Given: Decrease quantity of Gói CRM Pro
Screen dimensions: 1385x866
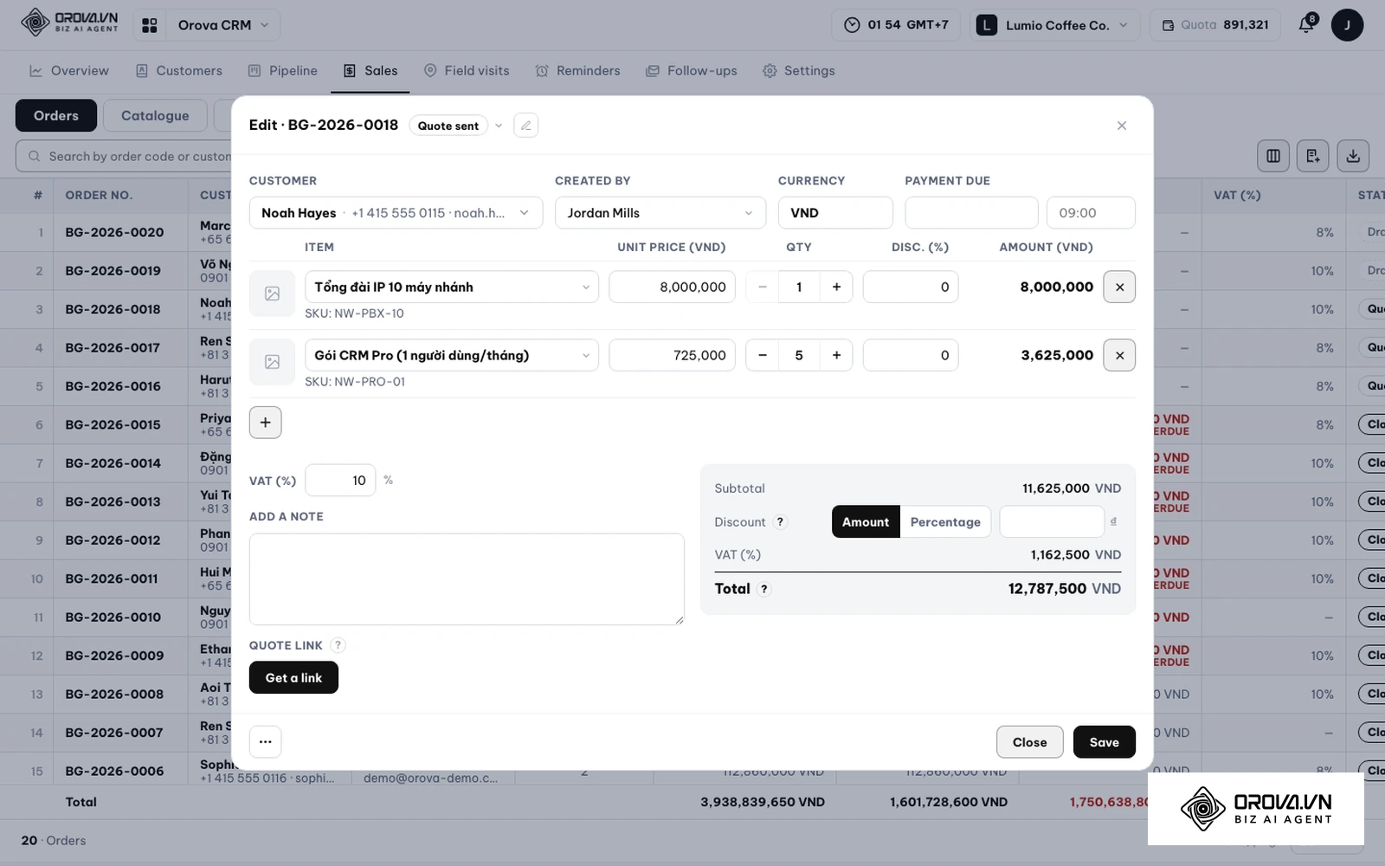Looking at the screenshot, I should [x=762, y=355].
